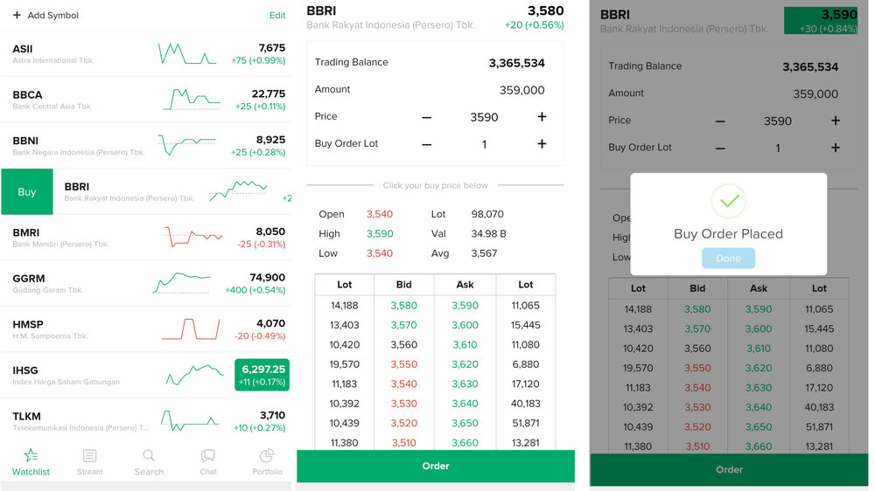This screenshot has height=491, width=875.
Task: Decrease Price with minus in middle order panel
Action: [427, 117]
